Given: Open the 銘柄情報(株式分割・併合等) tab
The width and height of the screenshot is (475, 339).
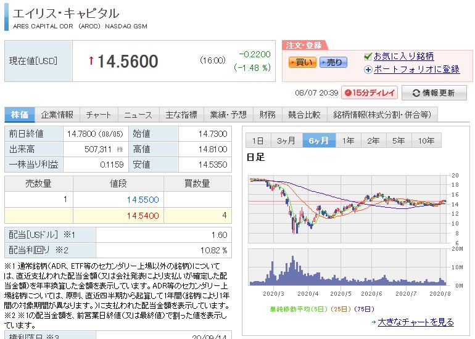Looking at the screenshot, I should (382, 115).
